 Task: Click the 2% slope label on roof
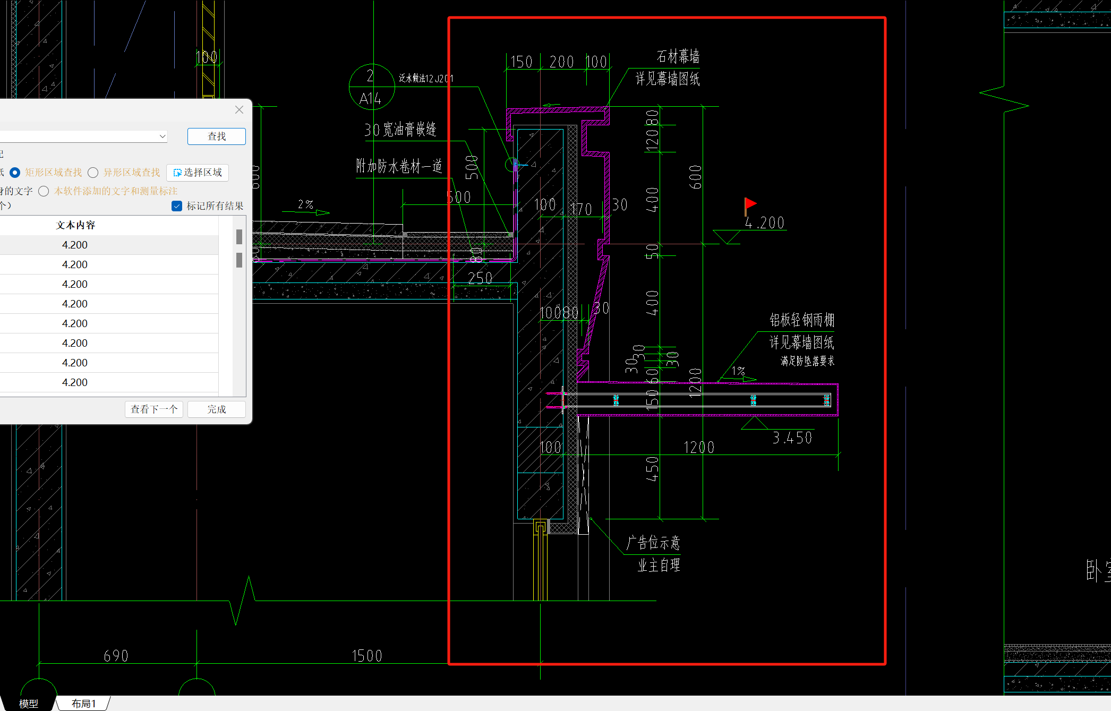305,204
